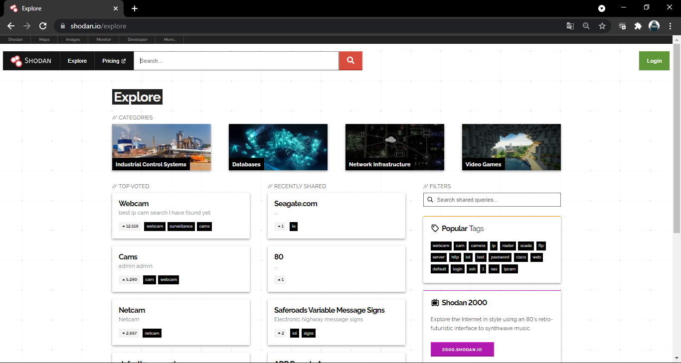Viewport: 681px width, 363px height.
Task: Select the iis tag under Seagate.com
Action: 294,226
